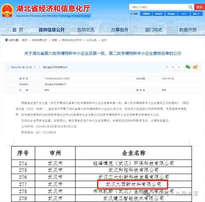Click the 两化融合 hot search tag
205x202 pixels.
coord(171,14)
